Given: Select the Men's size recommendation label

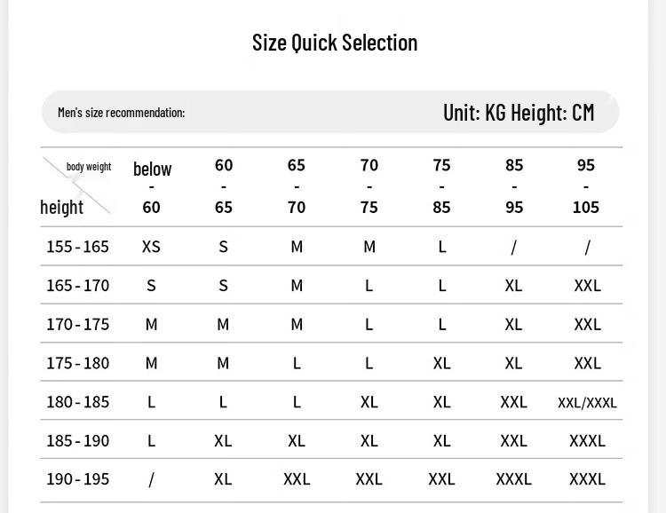Looking at the screenshot, I should pyautogui.click(x=122, y=113).
